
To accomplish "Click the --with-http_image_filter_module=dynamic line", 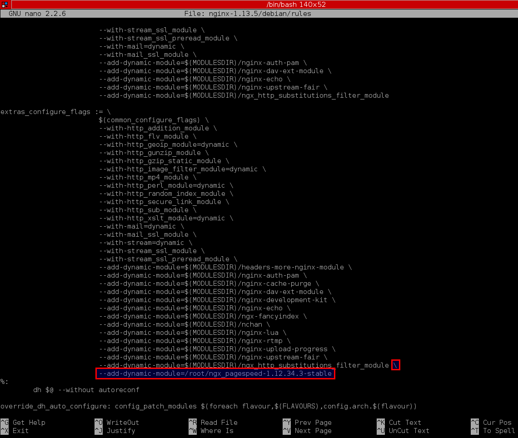I will tap(182, 169).
